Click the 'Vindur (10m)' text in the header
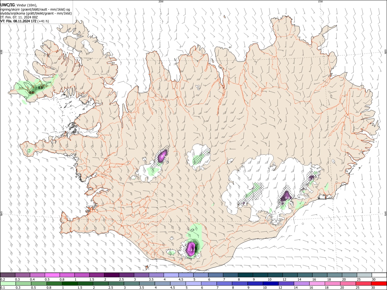 pos(26,5)
